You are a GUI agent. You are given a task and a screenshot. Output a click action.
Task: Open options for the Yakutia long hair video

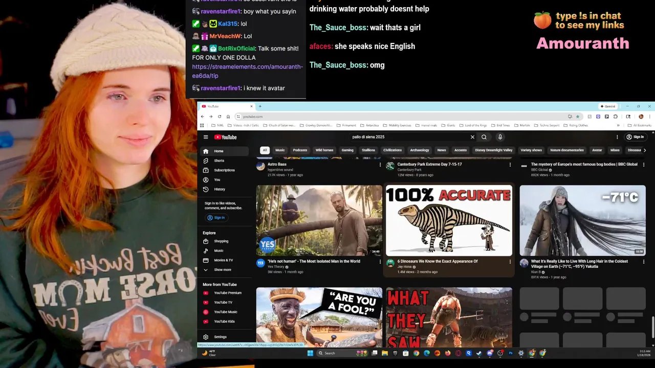click(x=643, y=262)
